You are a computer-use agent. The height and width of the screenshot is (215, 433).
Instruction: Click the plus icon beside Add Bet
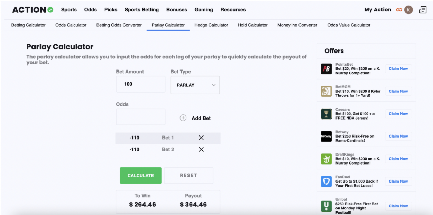[183, 118]
